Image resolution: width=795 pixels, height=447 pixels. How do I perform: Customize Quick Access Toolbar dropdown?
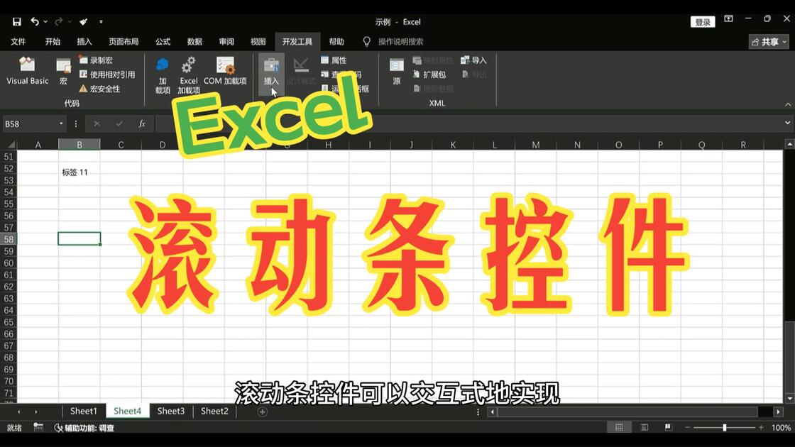coord(101,22)
